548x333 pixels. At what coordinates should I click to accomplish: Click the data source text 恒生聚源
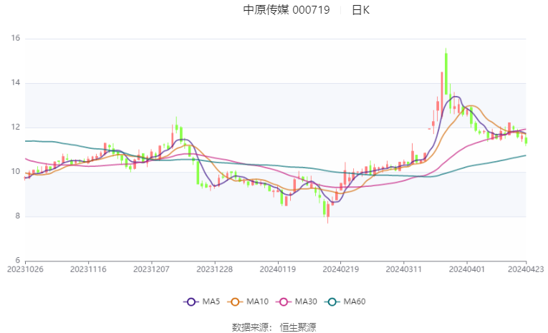point(298,327)
